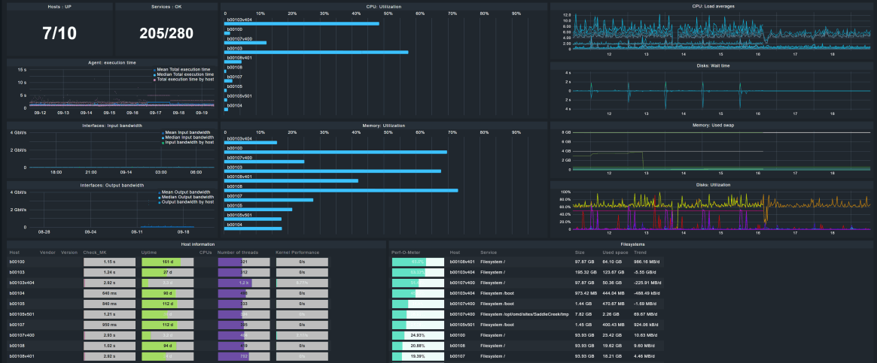Sort by Number of threads column header
The width and height of the screenshot is (877, 363).
(x=239, y=253)
